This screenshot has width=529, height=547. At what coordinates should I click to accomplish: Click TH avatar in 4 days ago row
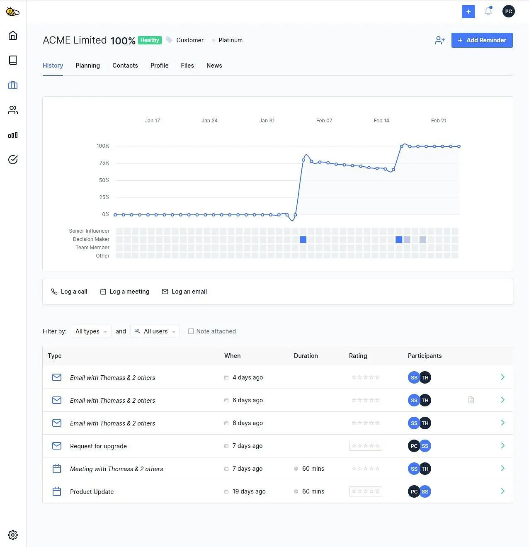coord(425,377)
